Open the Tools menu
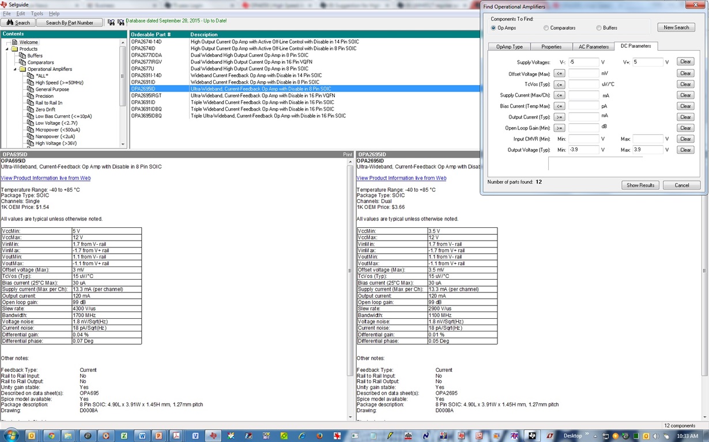The width and height of the screenshot is (709, 442). (37, 13)
